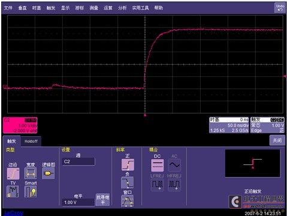The width and height of the screenshot is (287, 216).
Task: Choose the positive (正) slope icon
Action: coord(128,164)
